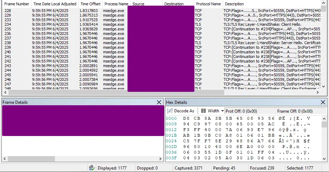Screen dimensions: 329x172
Task: Click hex offset 0024 row label
Action: tap(171, 141)
